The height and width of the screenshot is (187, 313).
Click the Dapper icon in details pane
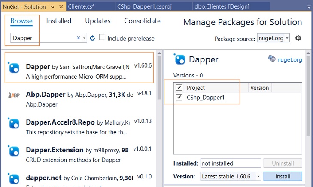[x=179, y=59]
